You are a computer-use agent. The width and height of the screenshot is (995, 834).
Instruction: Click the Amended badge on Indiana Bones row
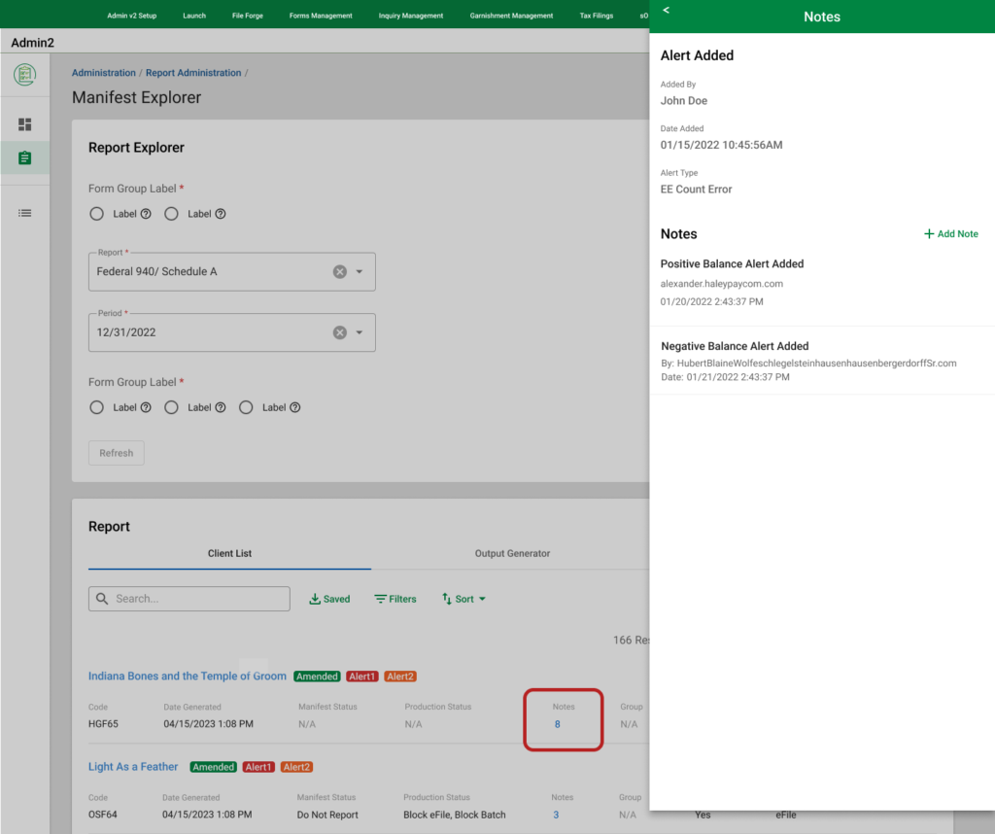click(x=318, y=677)
